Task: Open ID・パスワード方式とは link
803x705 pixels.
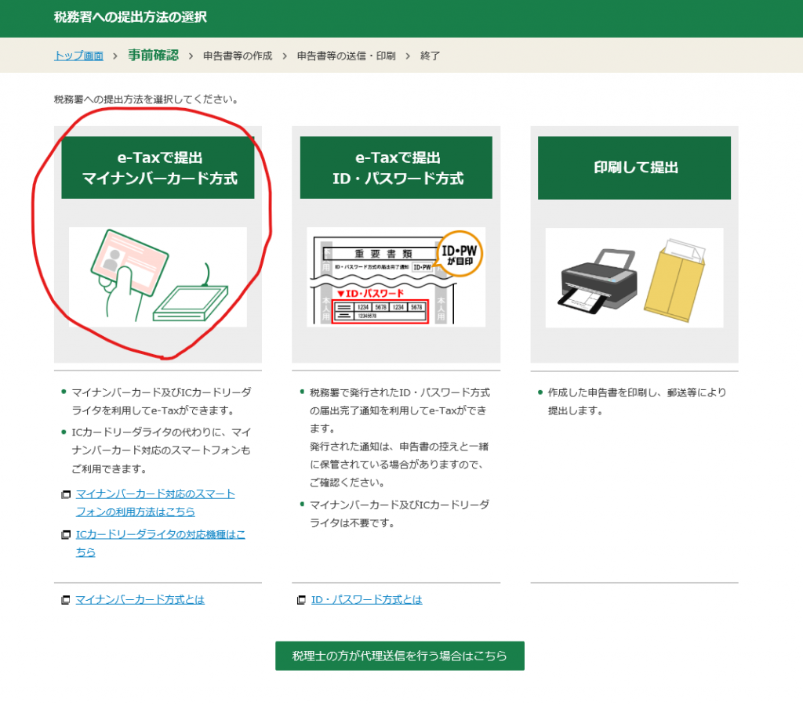Action: click(x=367, y=599)
